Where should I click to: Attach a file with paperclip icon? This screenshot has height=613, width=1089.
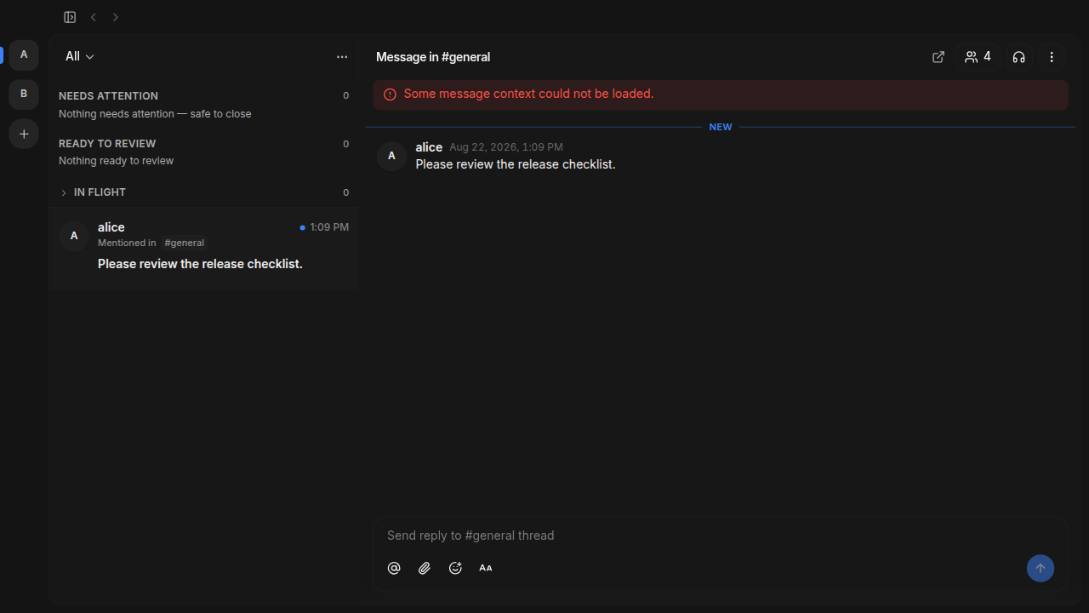tap(425, 568)
